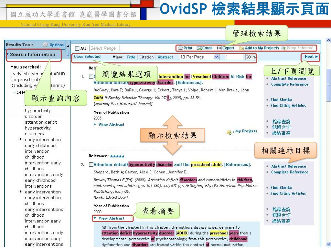Viewport: 331px width, 248px height.
Task: Click Find Similar for result 2
Action: [x=282, y=188]
